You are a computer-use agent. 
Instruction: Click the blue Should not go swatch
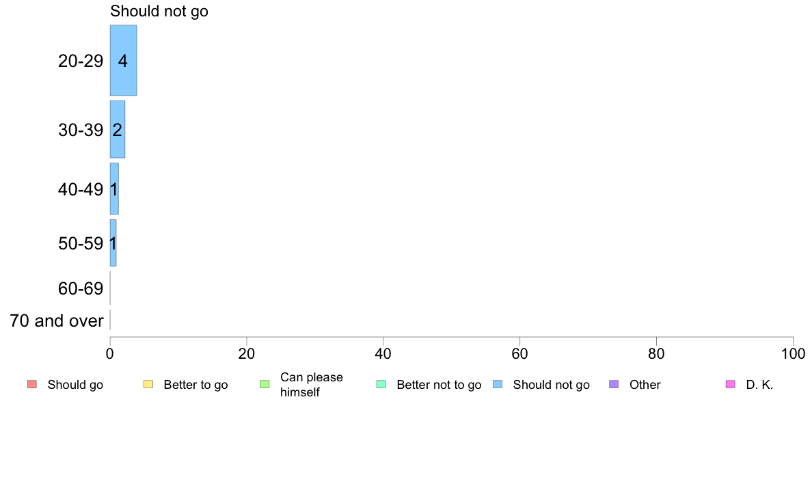coord(498,384)
